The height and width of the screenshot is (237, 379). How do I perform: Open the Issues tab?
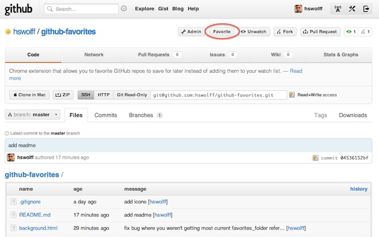223,55
